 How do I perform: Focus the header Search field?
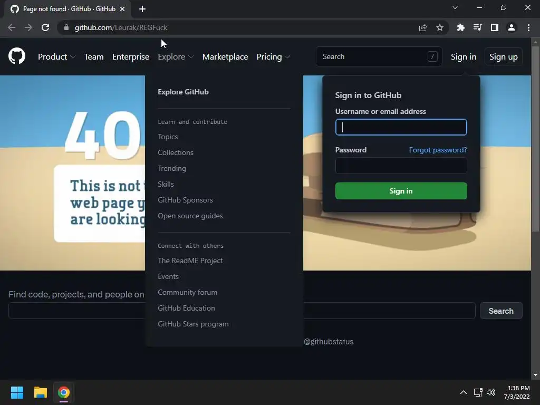tap(379, 56)
